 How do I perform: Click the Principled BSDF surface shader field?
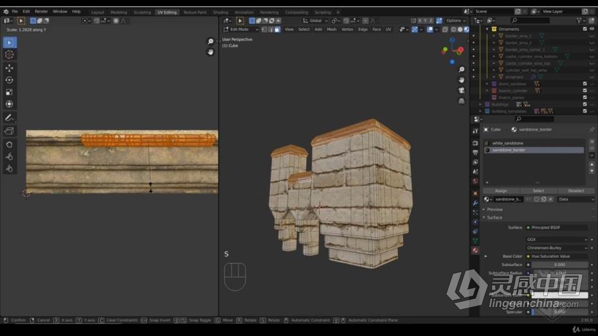[x=557, y=228]
